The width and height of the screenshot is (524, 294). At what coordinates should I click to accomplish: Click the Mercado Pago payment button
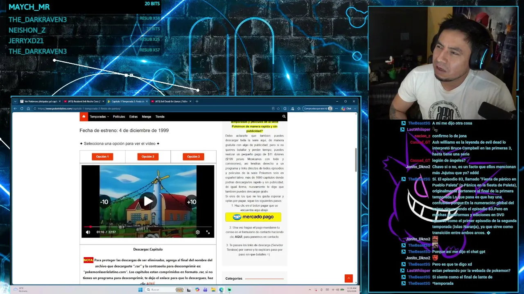pyautogui.click(x=253, y=217)
